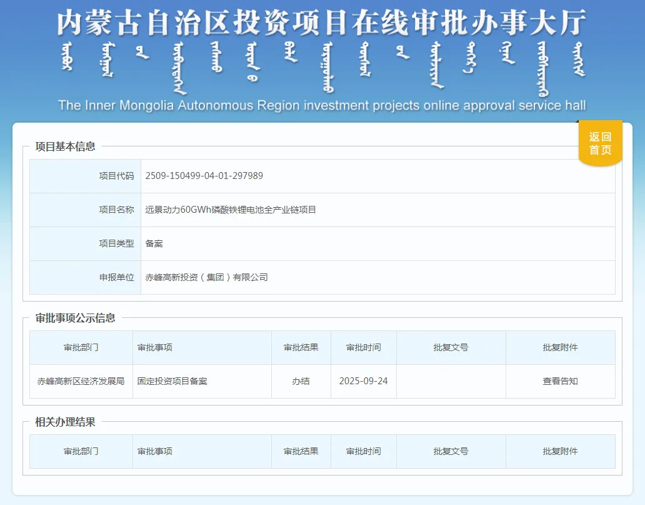
Task: Click the 项目代码 label cell
Action: point(85,176)
